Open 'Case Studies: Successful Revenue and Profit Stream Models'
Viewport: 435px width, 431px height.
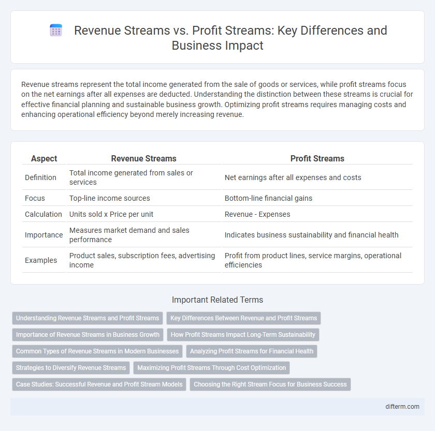click(x=99, y=384)
